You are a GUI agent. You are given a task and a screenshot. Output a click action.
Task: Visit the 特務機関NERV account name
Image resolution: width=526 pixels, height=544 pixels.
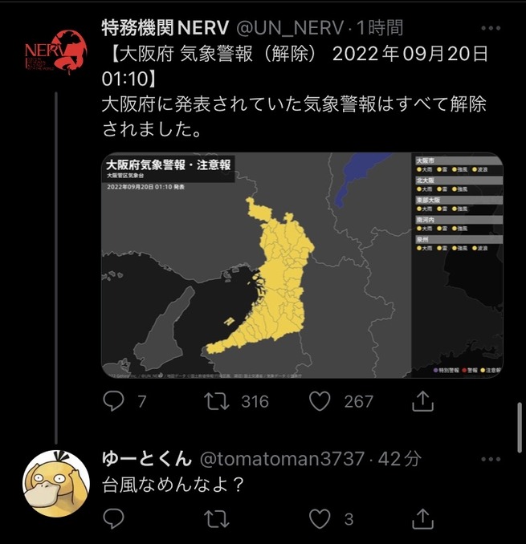[165, 28]
